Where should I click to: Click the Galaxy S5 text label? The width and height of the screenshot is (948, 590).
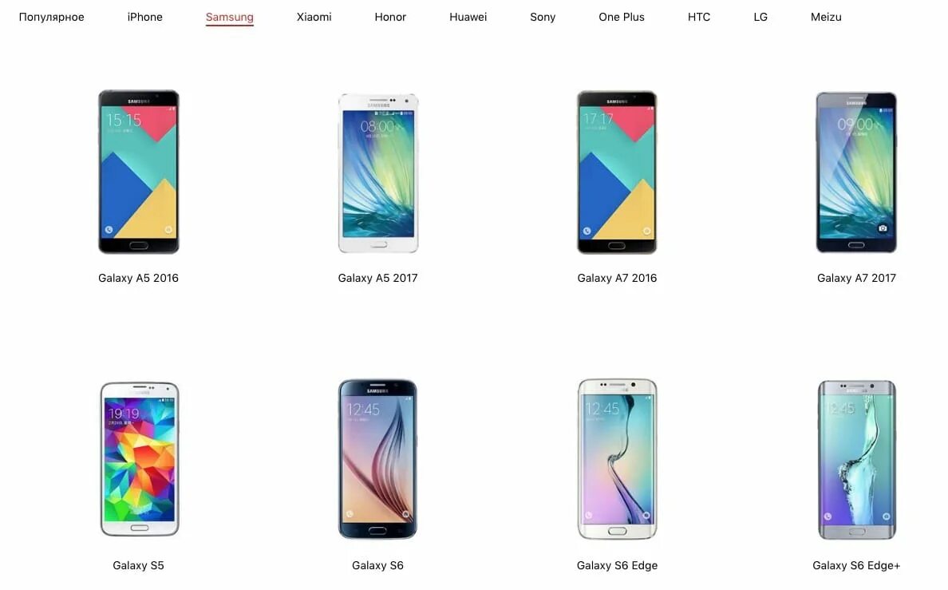pyautogui.click(x=139, y=565)
